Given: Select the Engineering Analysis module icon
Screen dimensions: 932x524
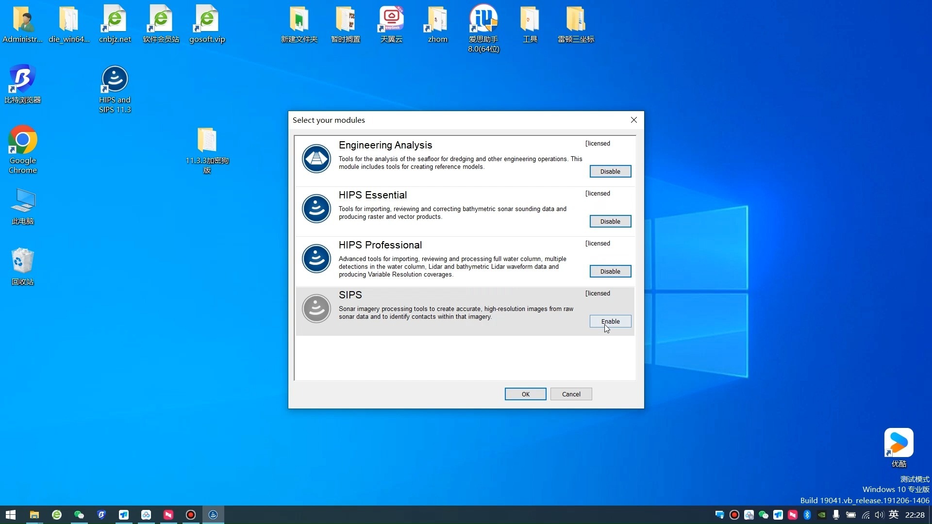Looking at the screenshot, I should click(316, 159).
